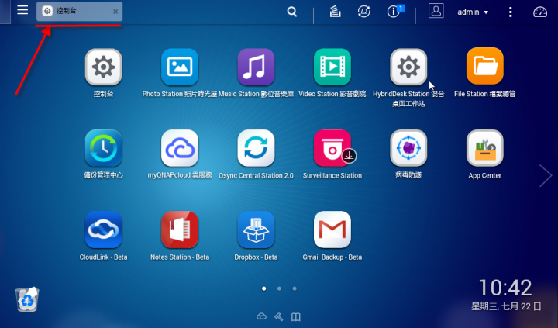Open Qsync Central Station 2.0
This screenshot has width=558, height=328.
256,148
